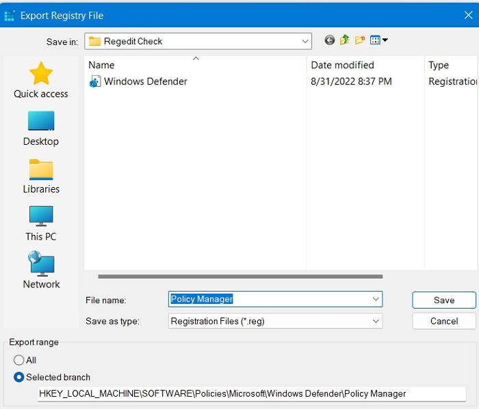
Task: Open the Desktop location
Action: 41,128
